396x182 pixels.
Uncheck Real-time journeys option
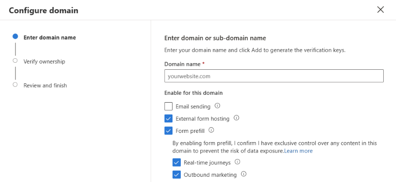point(176,162)
